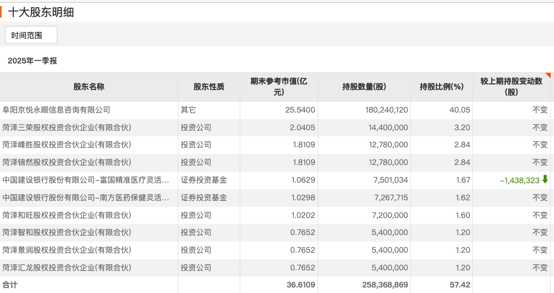
Task: Click holding ratio 40.05
Action: 460,110
